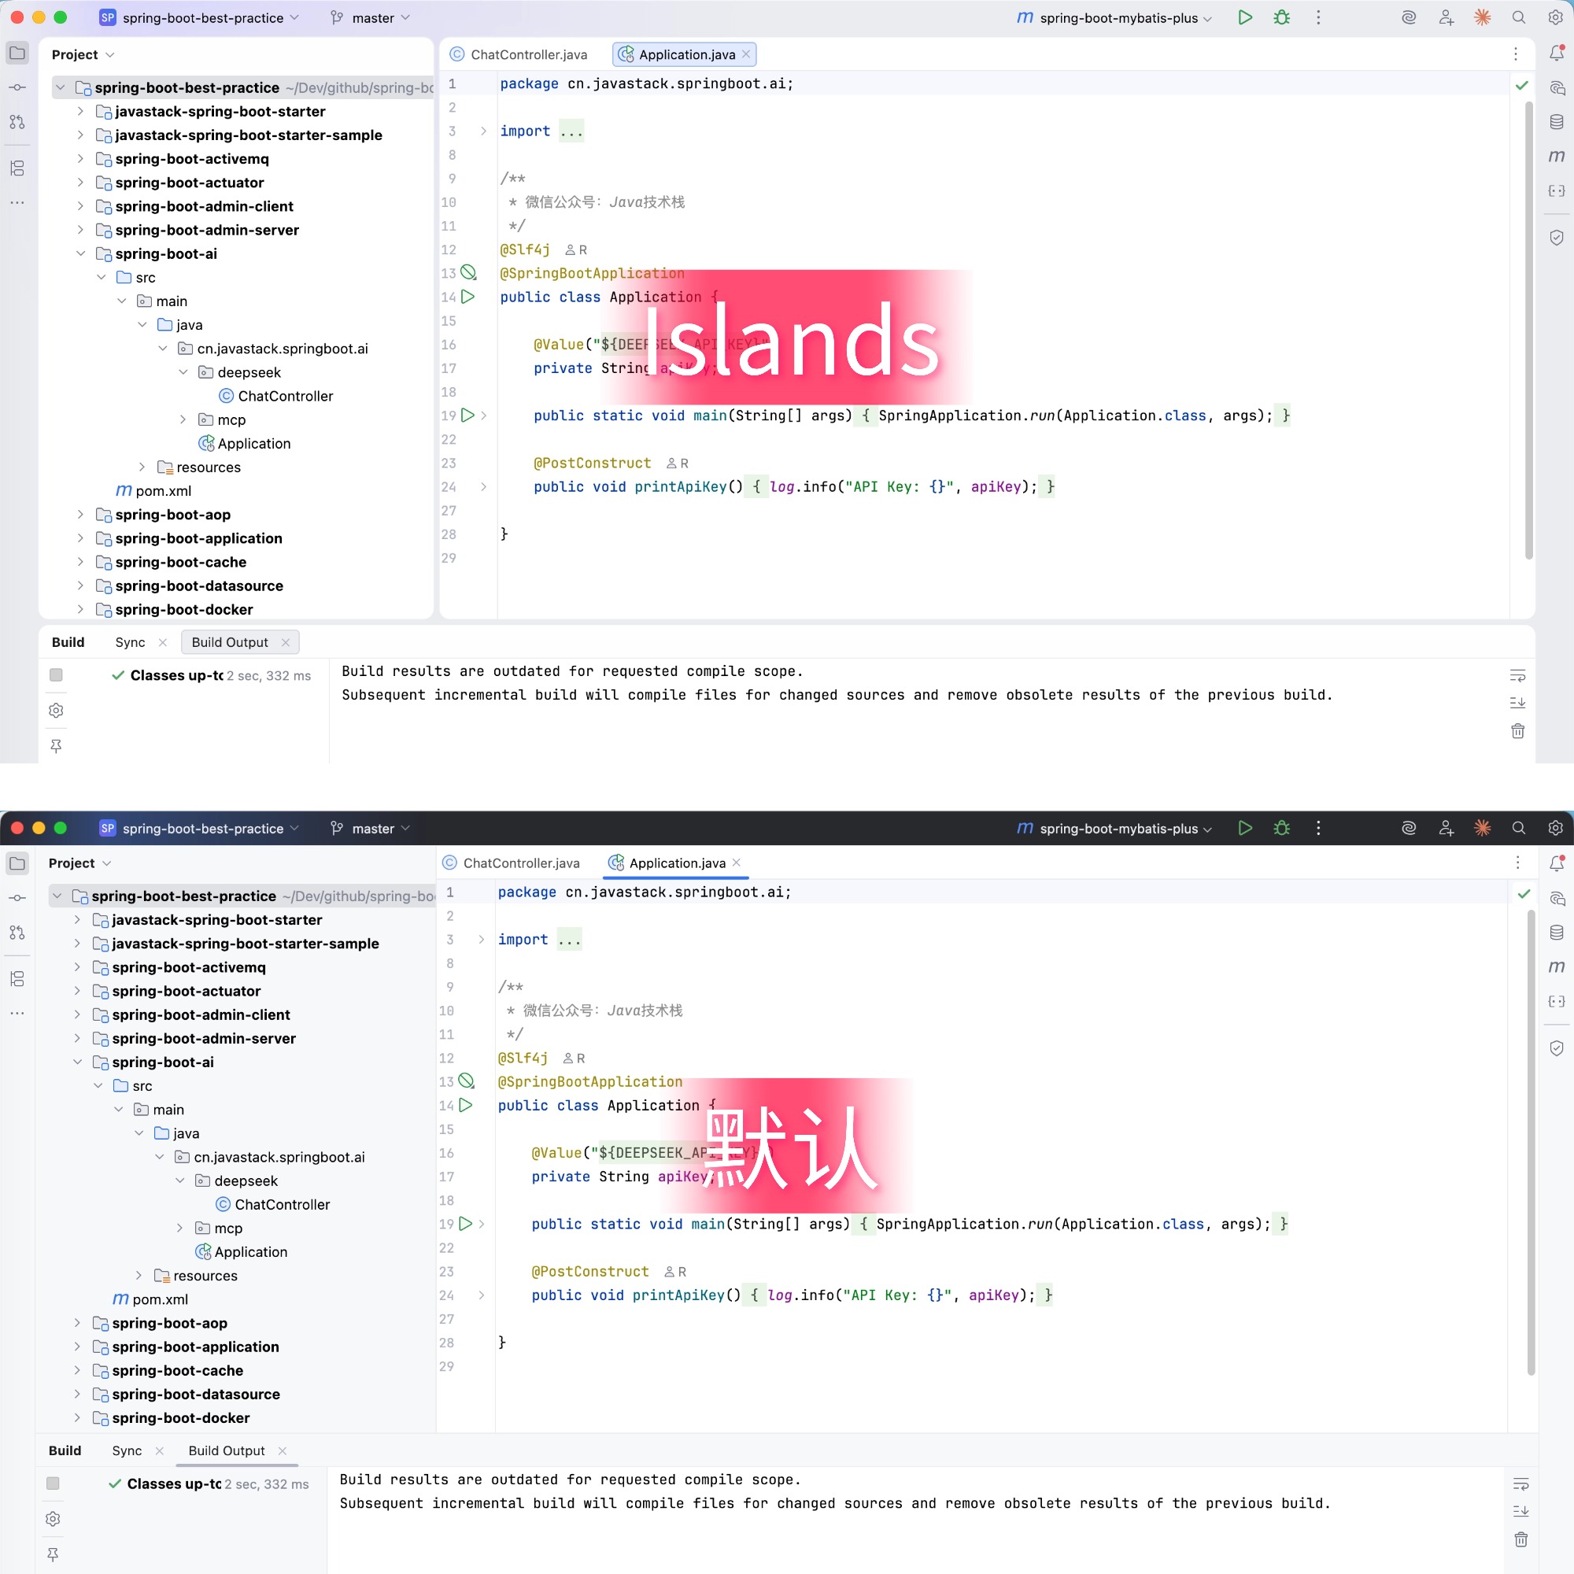Open the Database tool window in the light-titlebar window
Screen dimensions: 1574x1574
pos(1555,122)
